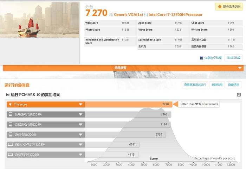Click the sailing ship benchmark thumbnail
The width and height of the screenshot is (246, 169).
pyautogui.click(x=39, y=20)
